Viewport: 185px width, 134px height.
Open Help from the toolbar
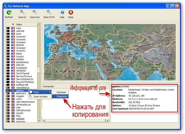click(x=62, y=12)
